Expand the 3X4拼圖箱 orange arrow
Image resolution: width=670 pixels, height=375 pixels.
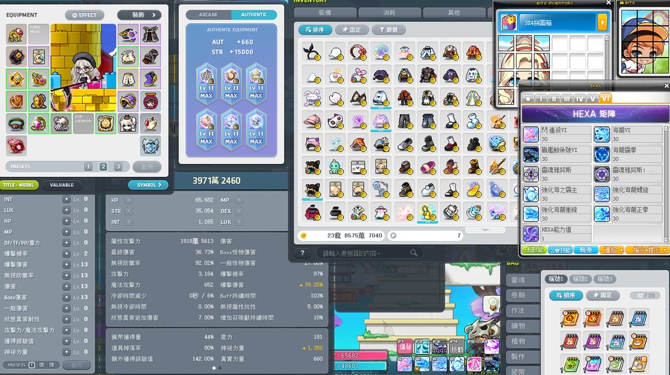coord(602,22)
